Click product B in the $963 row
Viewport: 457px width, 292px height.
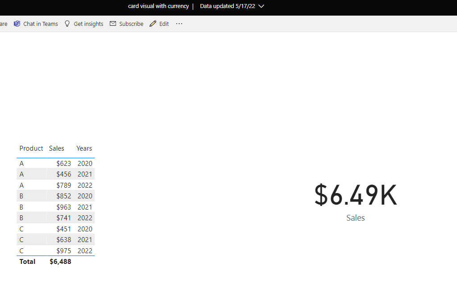(21, 207)
